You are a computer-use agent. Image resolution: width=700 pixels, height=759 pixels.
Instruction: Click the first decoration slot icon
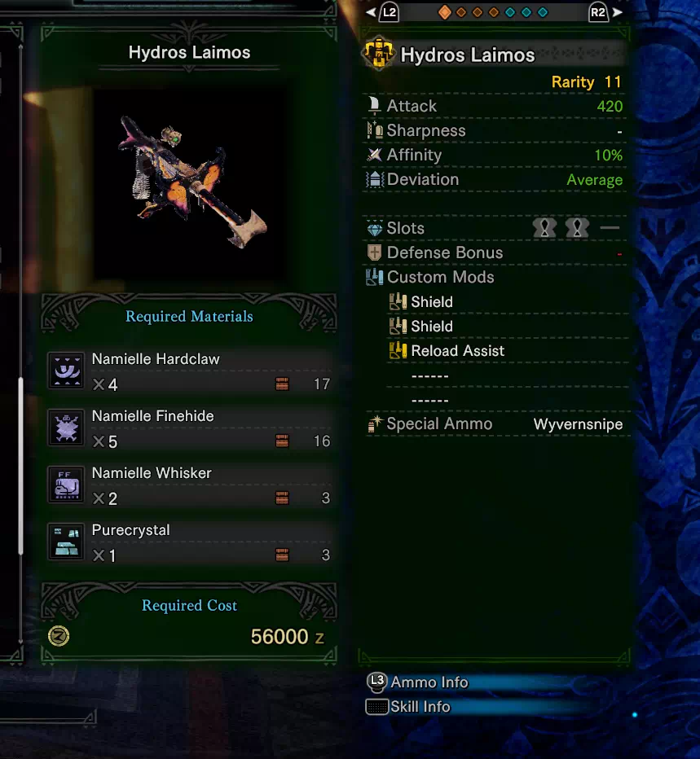pos(544,227)
